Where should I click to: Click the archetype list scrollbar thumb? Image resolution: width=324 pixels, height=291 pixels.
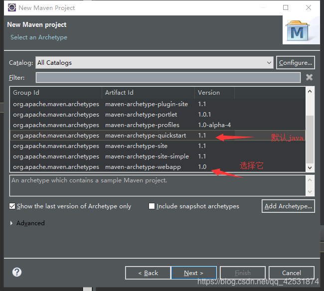click(310, 140)
